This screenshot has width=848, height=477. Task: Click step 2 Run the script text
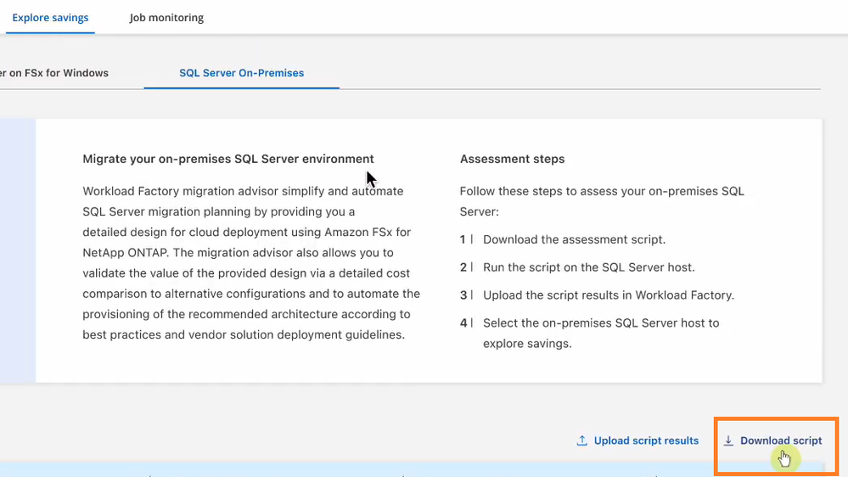point(588,267)
